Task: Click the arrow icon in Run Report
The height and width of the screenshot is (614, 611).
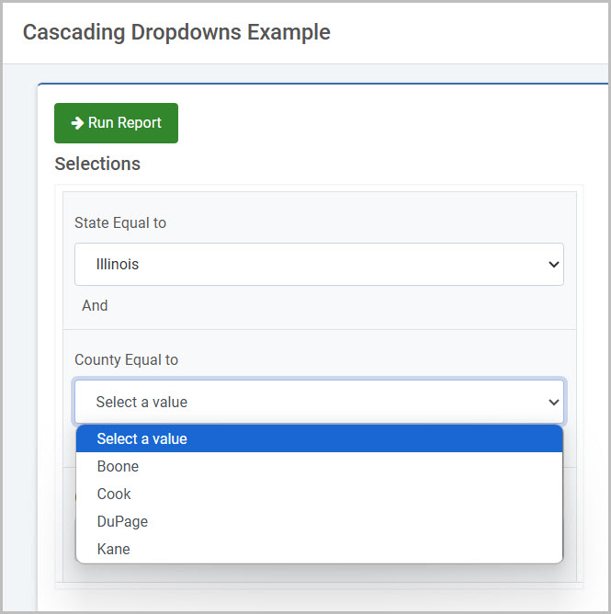Action: pos(77,123)
